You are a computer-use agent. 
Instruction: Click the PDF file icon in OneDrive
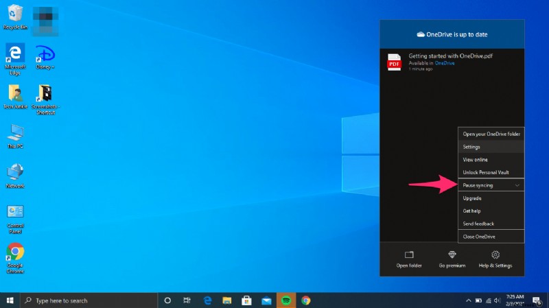(394, 62)
